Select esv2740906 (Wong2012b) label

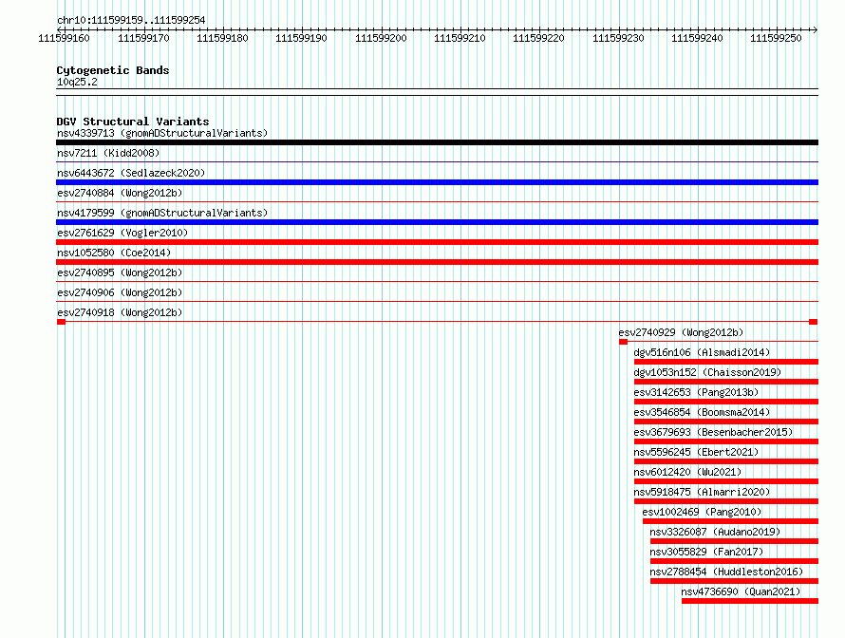120,292
